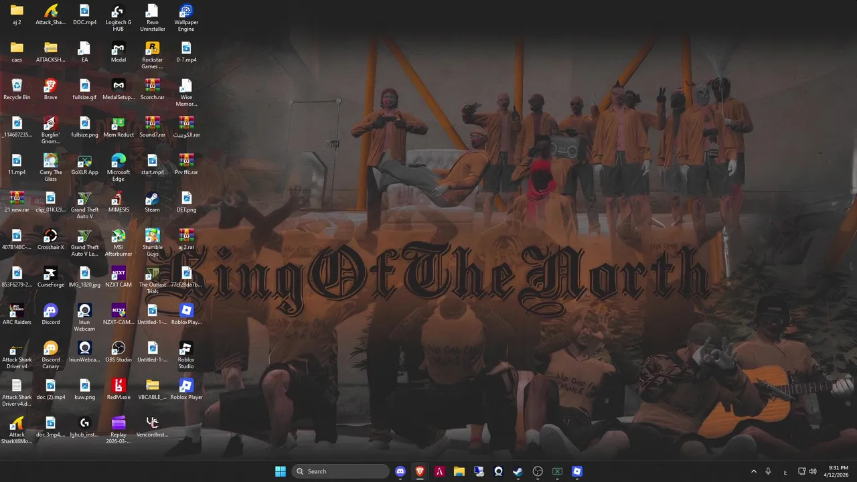Viewport: 857px width, 482px height.
Task: Select the Replay 2026-03 clip icon
Action: coord(118,430)
